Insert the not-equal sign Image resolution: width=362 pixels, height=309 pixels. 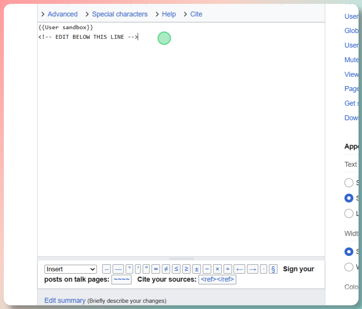tap(165, 269)
